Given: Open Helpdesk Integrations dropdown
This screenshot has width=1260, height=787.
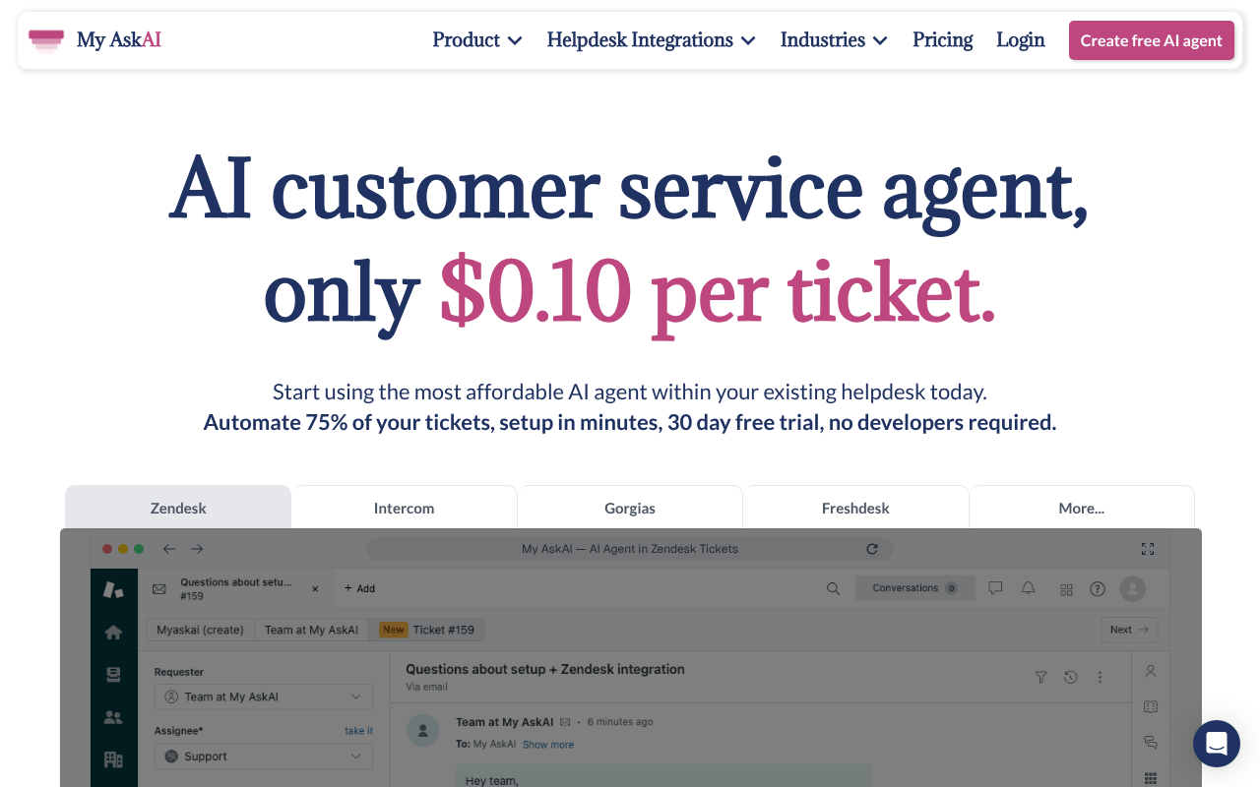Looking at the screenshot, I should tap(651, 40).
